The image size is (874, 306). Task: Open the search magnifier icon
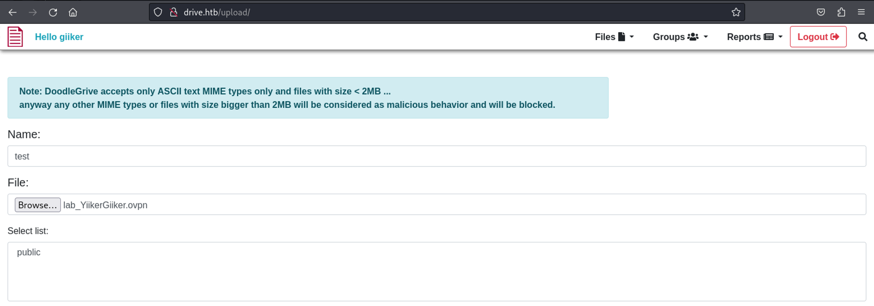coord(863,37)
